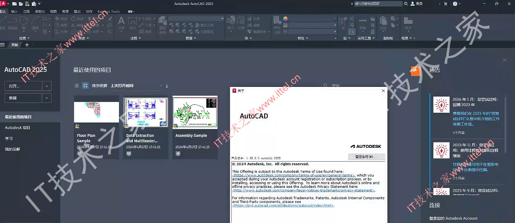This screenshot has height=223, width=515.
Task: Open the Express Tools ribbon tab
Action: [x=109, y=11]
